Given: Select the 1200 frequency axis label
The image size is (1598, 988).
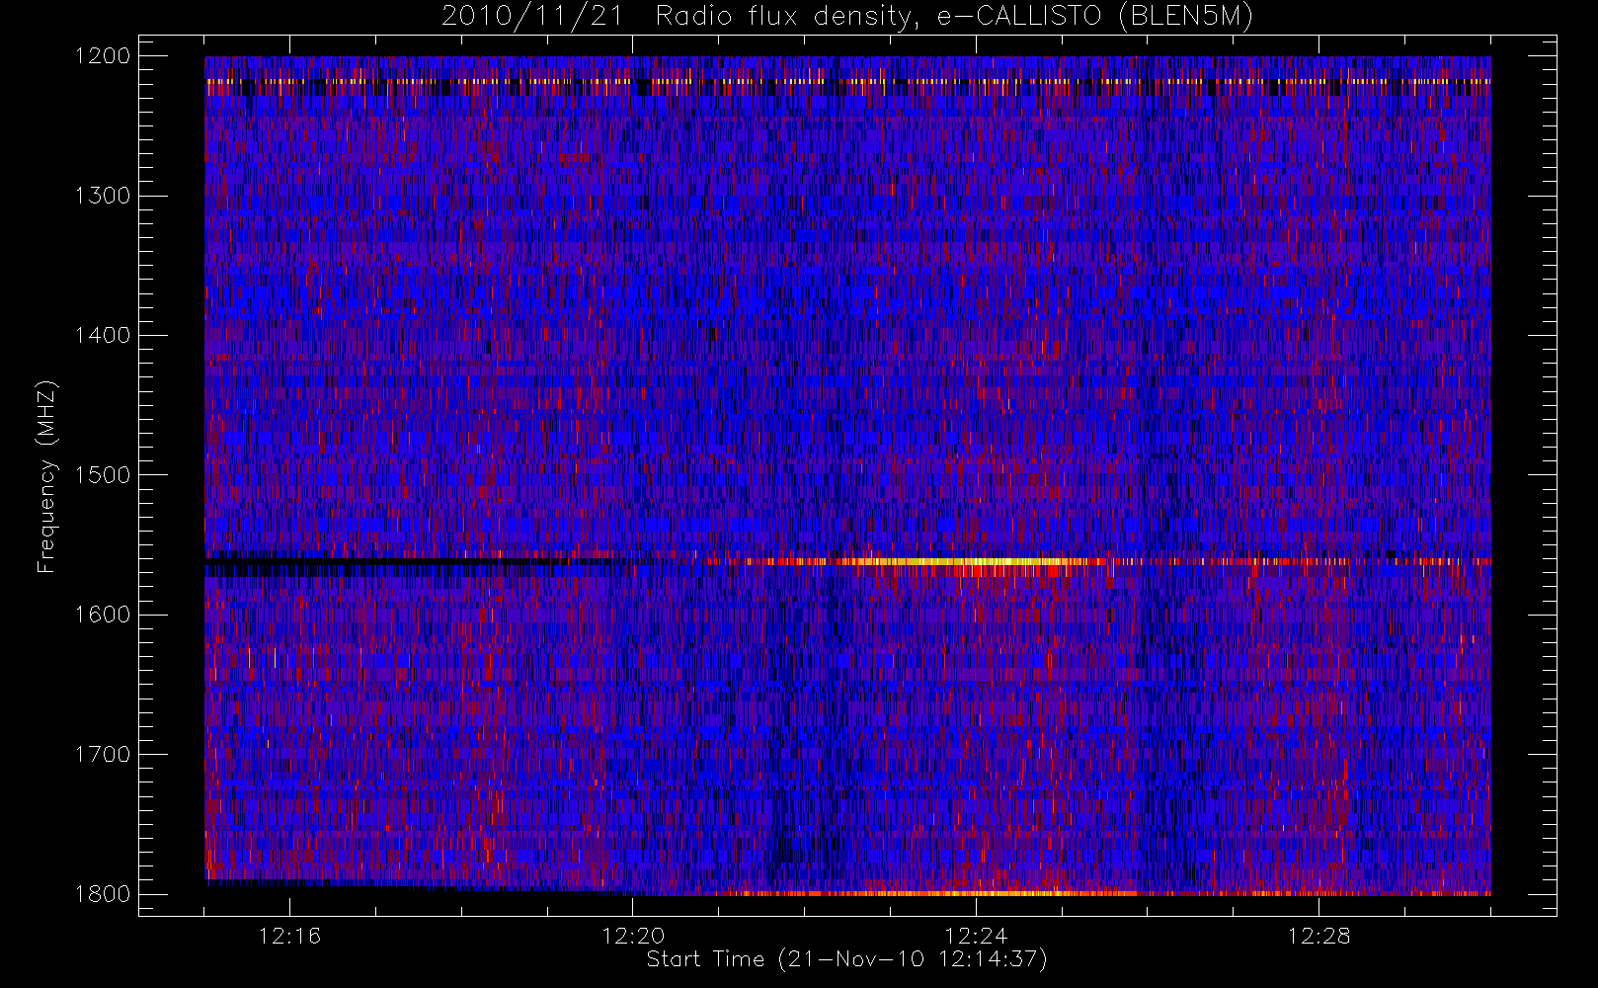Looking at the screenshot, I should [x=103, y=56].
